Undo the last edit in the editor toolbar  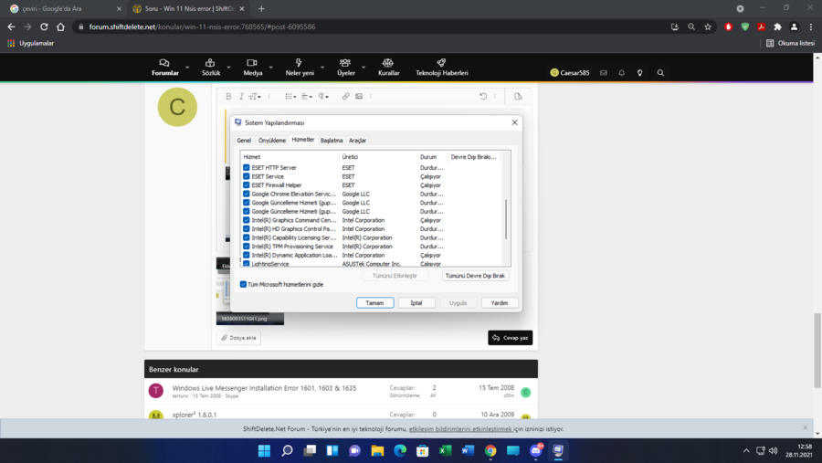point(483,97)
